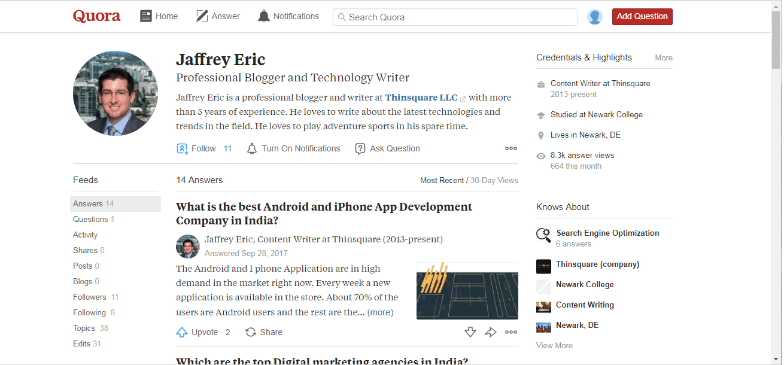Open the Search Engine Optimization topic

pyautogui.click(x=607, y=233)
